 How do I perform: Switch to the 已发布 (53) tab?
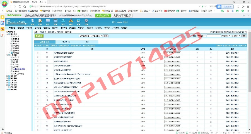coord(45,42)
